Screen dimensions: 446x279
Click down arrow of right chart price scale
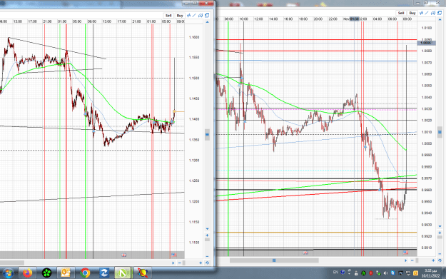(x=440, y=226)
